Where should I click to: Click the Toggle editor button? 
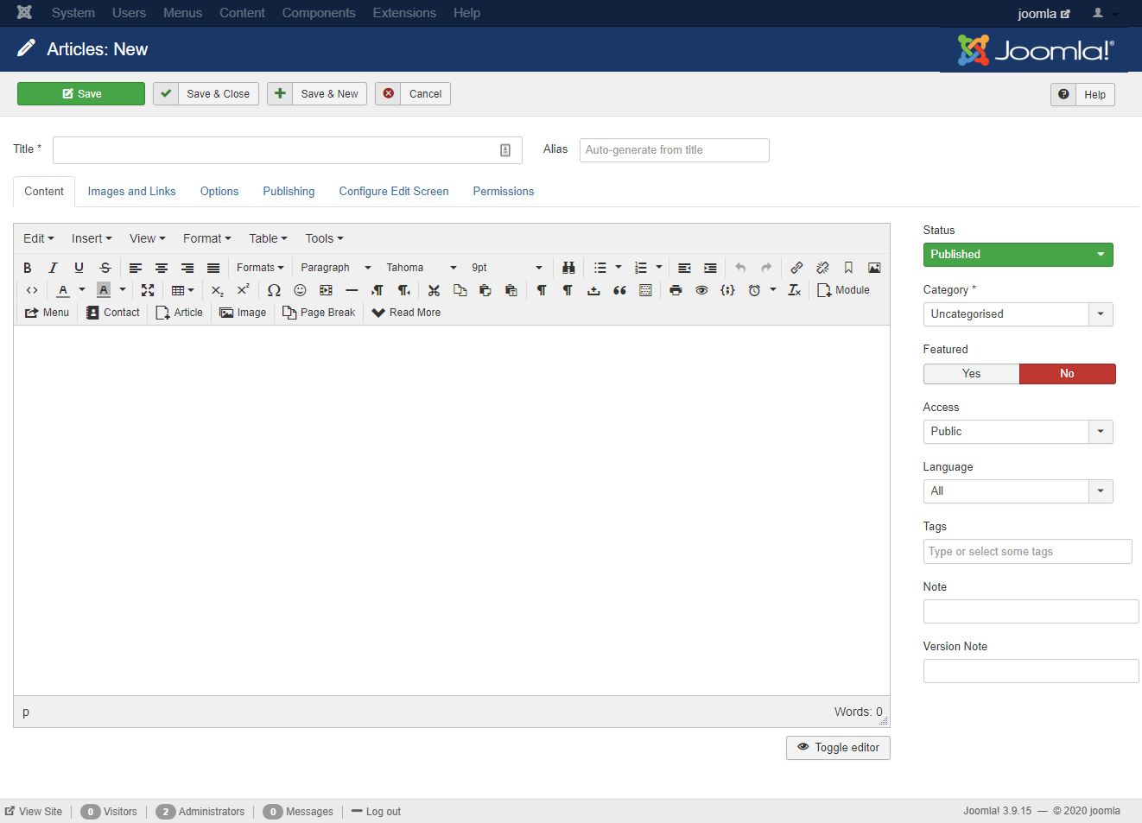click(x=838, y=748)
